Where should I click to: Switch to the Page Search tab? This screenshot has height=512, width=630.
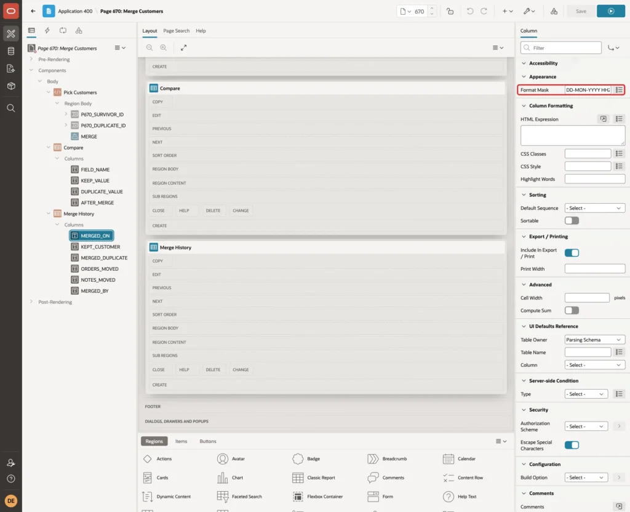(176, 31)
